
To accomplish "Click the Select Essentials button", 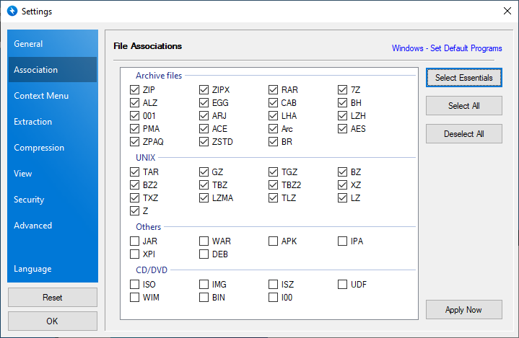I will 463,78.
